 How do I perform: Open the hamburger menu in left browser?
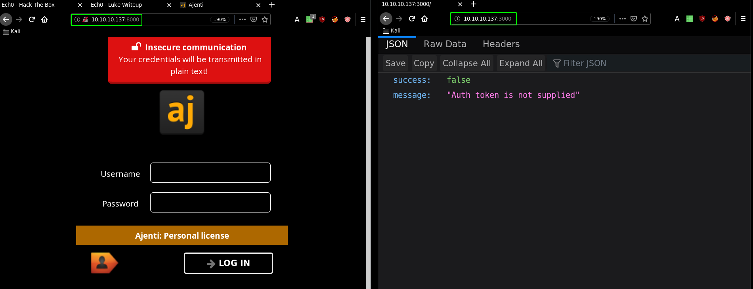pyautogui.click(x=363, y=19)
